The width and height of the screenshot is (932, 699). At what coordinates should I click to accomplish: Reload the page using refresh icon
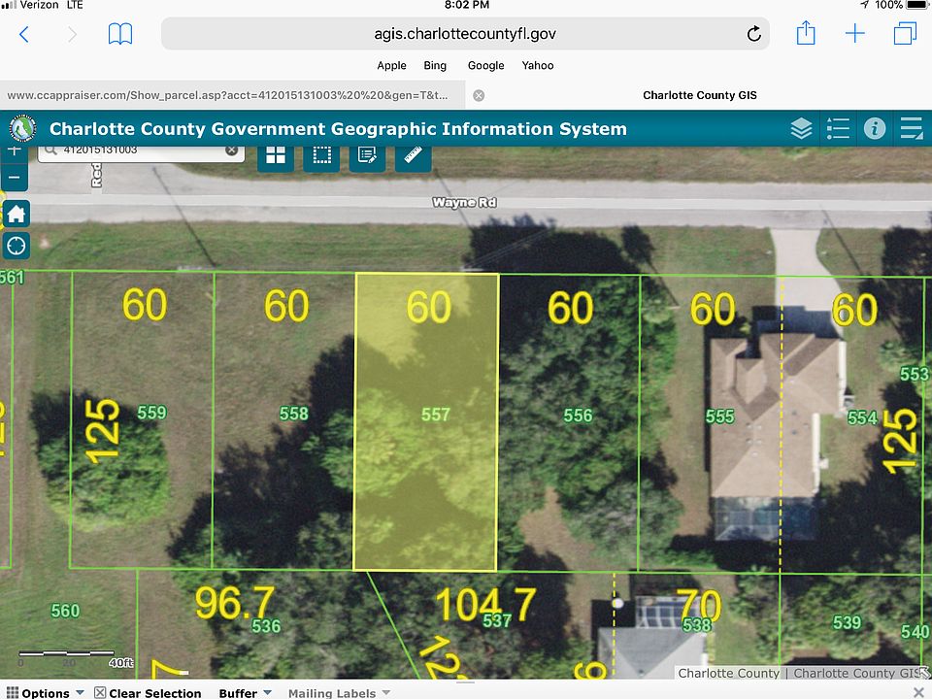pos(753,35)
